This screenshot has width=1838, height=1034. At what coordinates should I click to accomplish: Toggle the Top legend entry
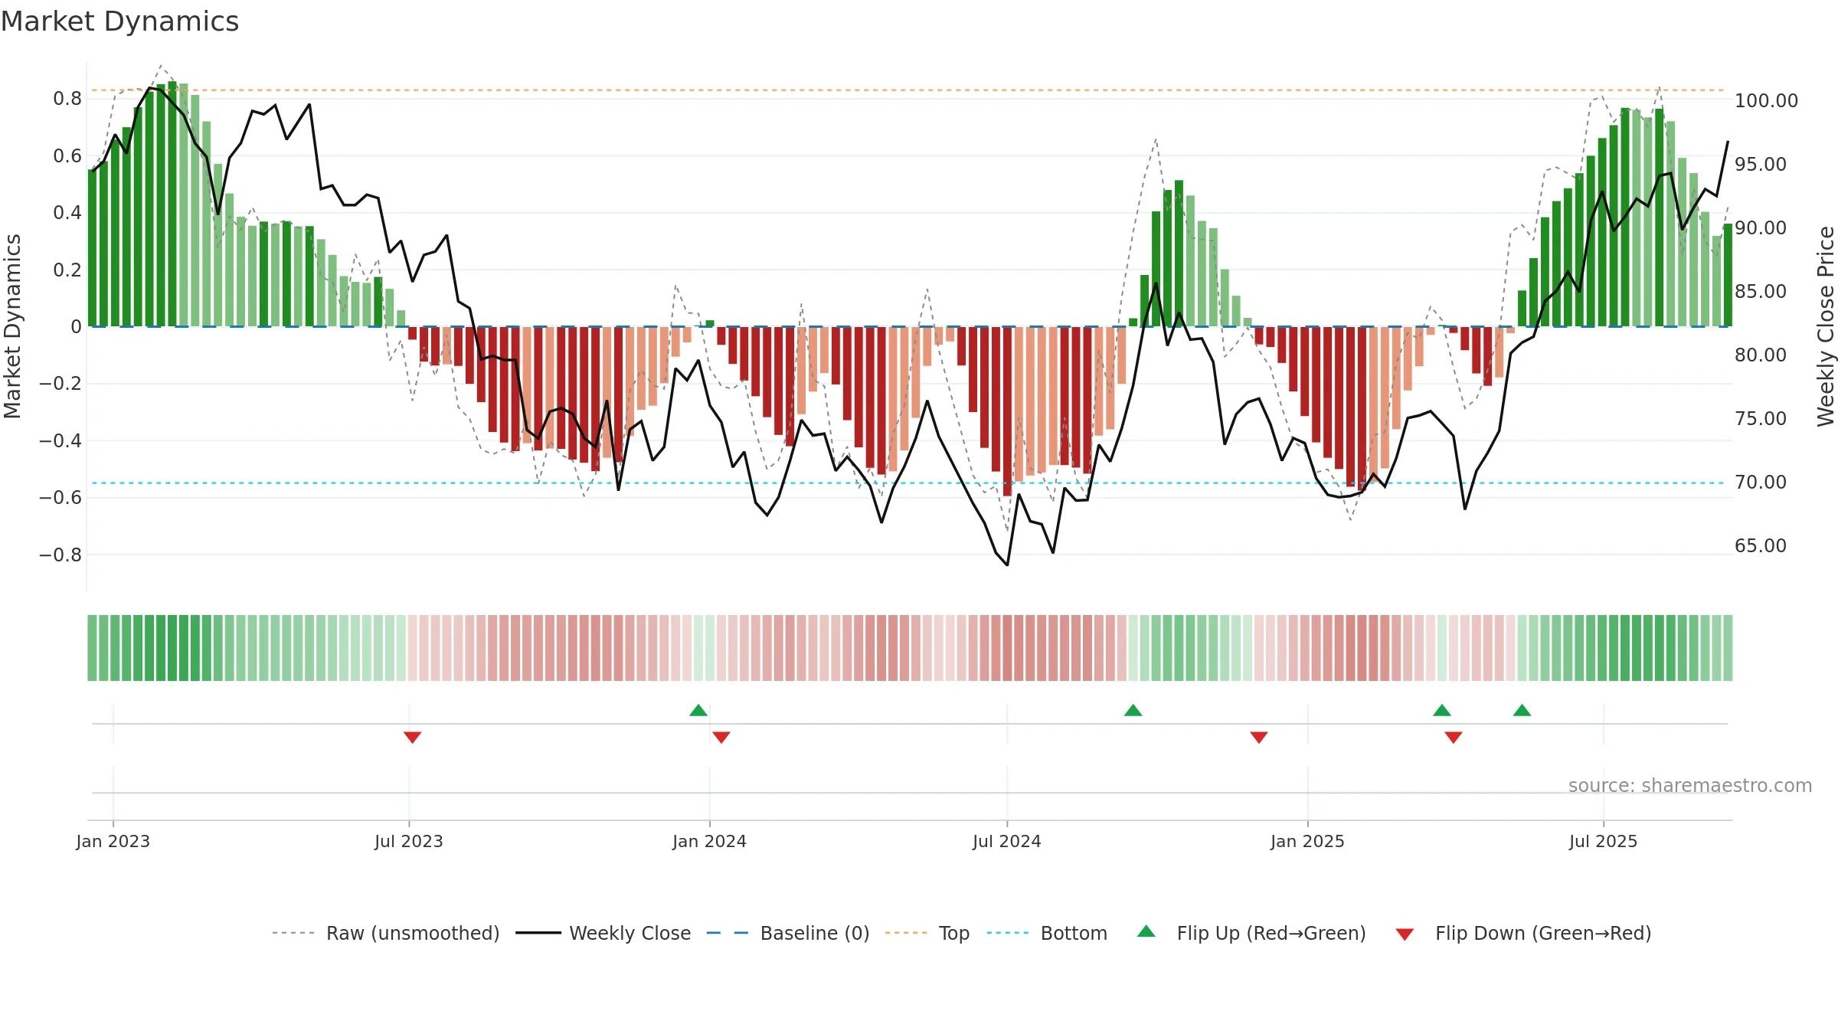pos(927,933)
